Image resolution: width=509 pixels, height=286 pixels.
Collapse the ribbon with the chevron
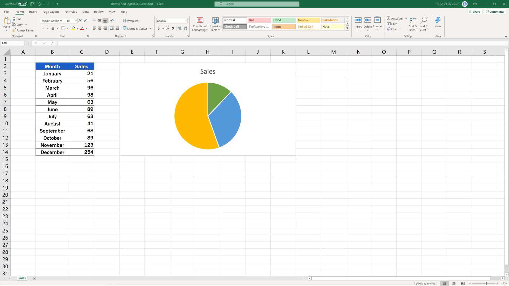pyautogui.click(x=506, y=36)
